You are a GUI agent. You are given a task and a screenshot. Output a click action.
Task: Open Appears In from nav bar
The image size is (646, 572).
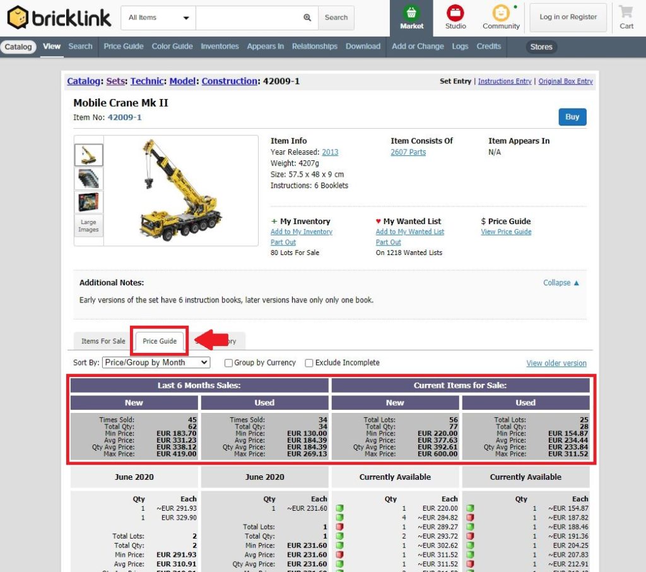(x=266, y=46)
